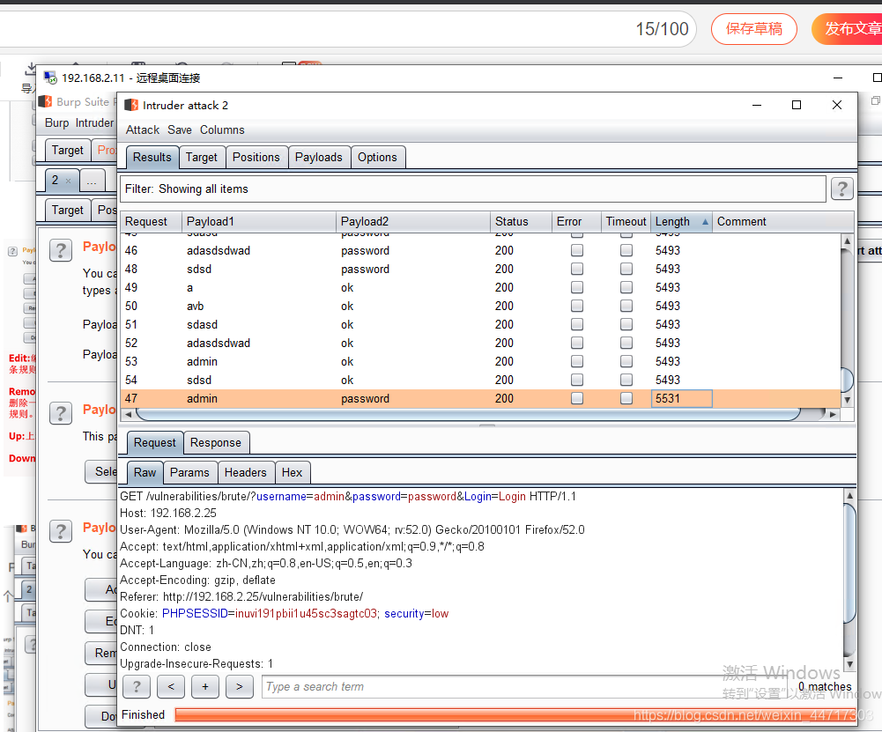Click request pane scroll down arrow
Image resolution: width=882 pixels, height=732 pixels.
[x=849, y=664]
